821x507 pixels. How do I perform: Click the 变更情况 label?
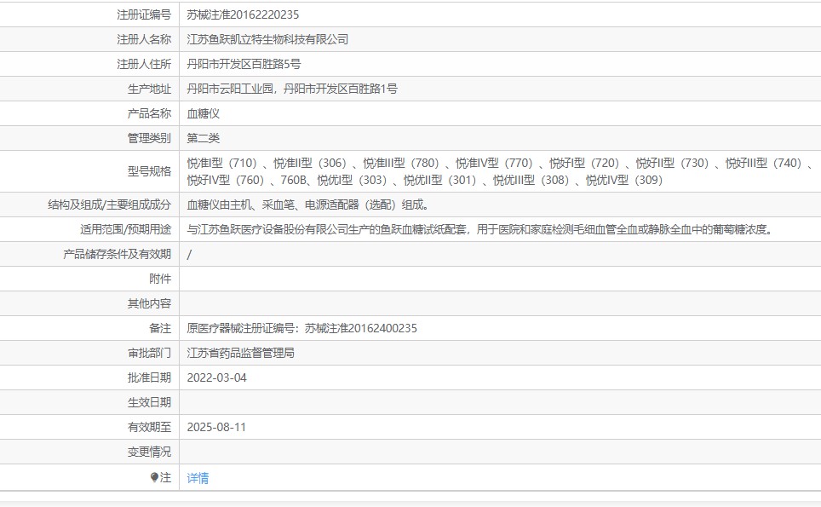click(x=149, y=452)
